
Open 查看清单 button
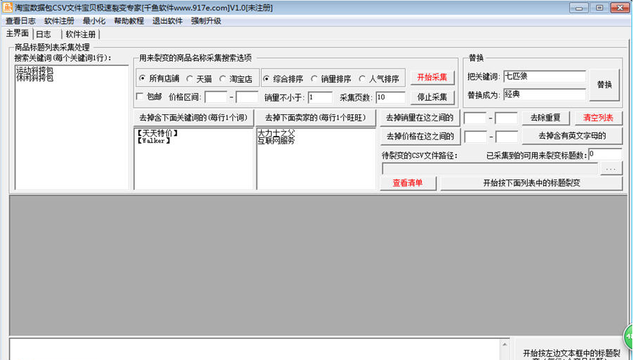pos(408,184)
